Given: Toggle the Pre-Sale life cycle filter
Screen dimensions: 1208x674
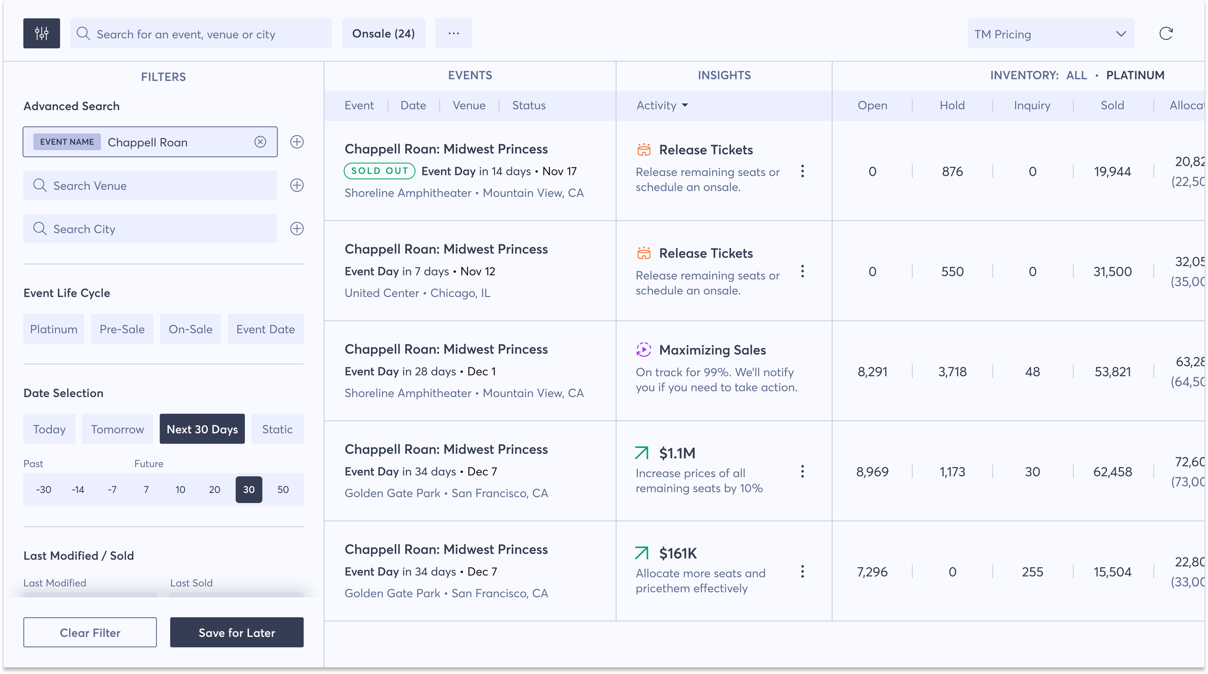Looking at the screenshot, I should click(x=122, y=329).
